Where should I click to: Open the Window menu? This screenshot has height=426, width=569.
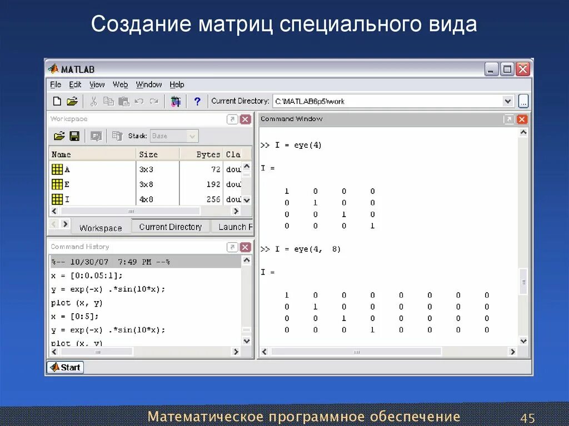coord(148,84)
